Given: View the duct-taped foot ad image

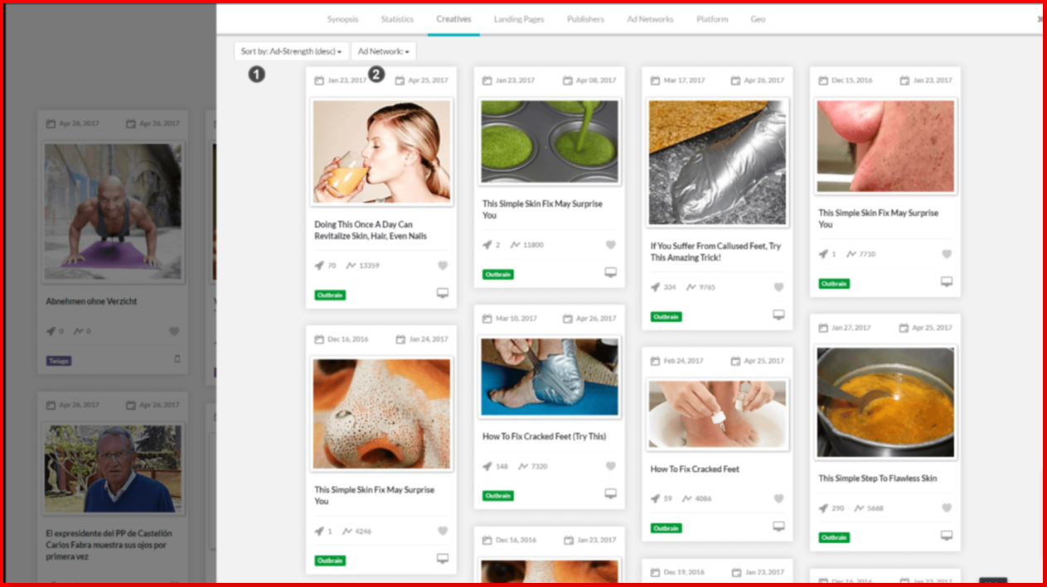Looking at the screenshot, I should tap(717, 162).
